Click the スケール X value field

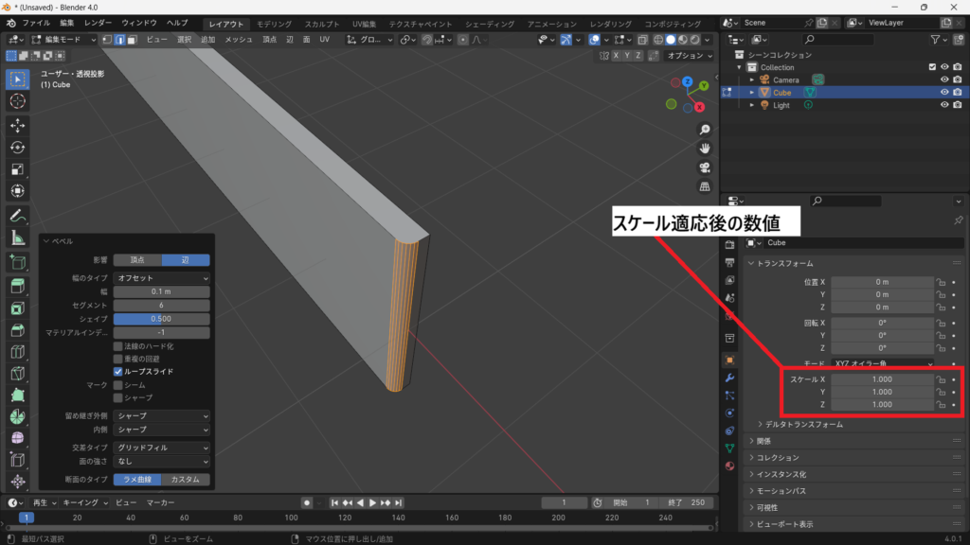point(882,379)
